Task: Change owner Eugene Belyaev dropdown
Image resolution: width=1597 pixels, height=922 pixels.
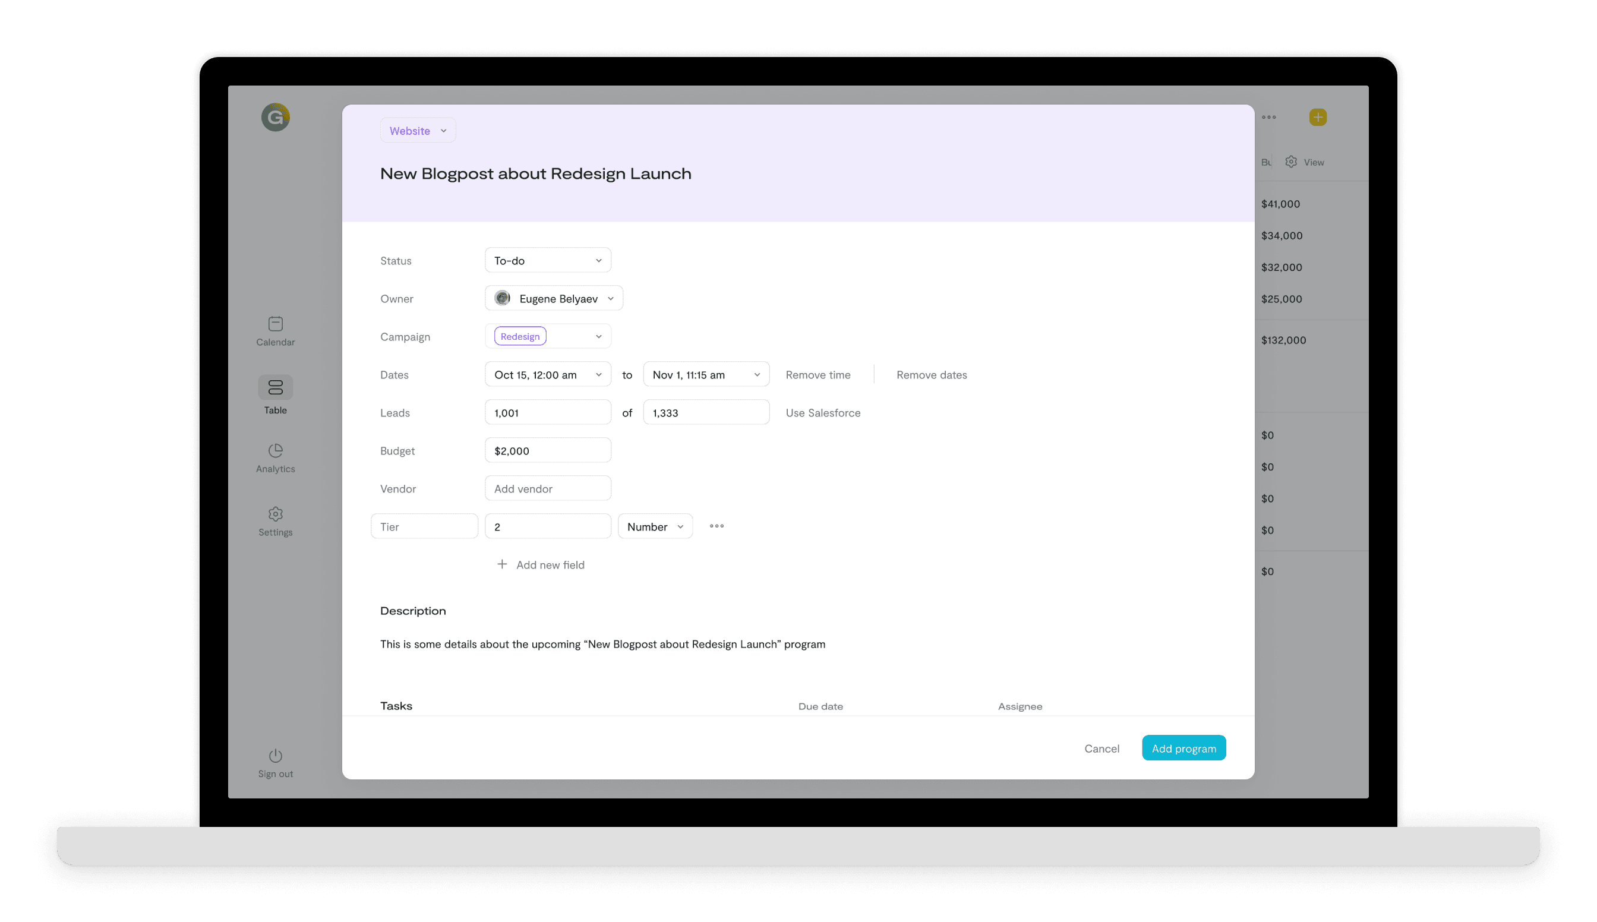Action: click(554, 298)
